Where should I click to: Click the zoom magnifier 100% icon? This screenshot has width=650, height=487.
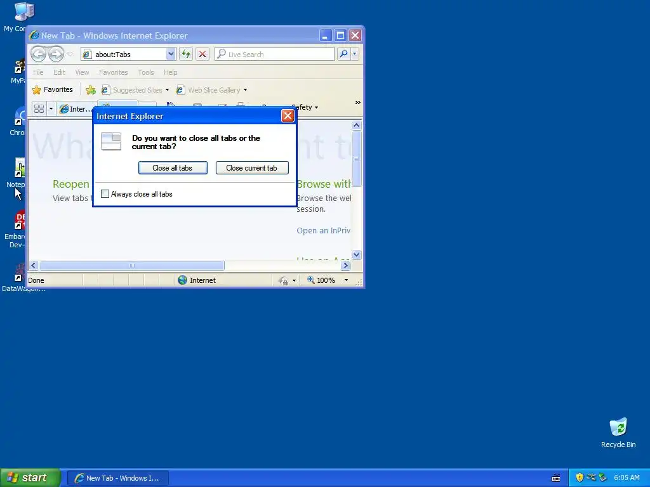tap(311, 280)
